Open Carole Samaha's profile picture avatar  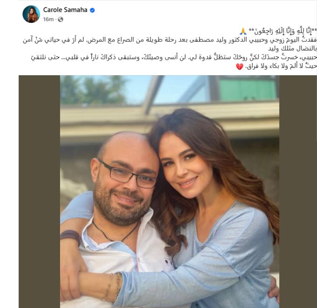coord(31,14)
